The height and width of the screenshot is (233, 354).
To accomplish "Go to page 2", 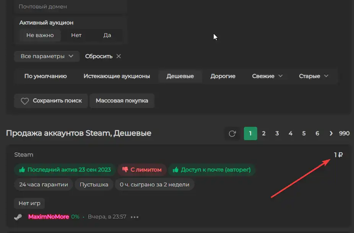I will (x=264, y=134).
